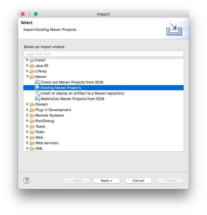207x215 pixels.
Task: Click the Liferay folder icon
Action: 32,71
